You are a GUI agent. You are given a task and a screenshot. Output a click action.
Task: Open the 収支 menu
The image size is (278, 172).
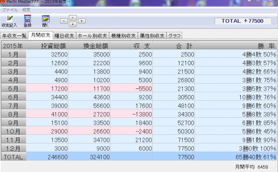(x=26, y=10)
